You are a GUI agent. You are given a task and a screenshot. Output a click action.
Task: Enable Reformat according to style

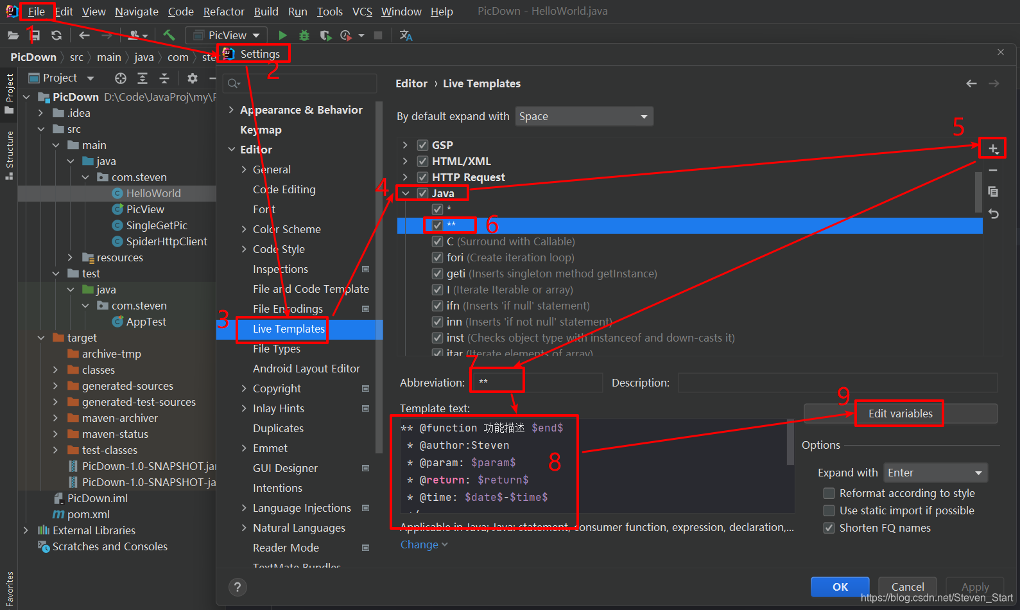click(x=829, y=493)
